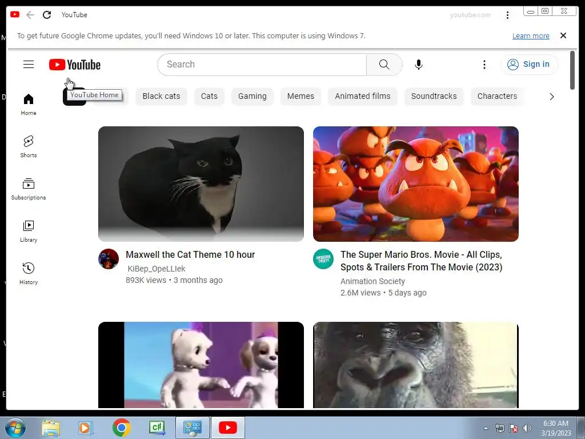Switch to YouTube app in taskbar
Screen dimensions: 585x439
click(x=228, y=428)
